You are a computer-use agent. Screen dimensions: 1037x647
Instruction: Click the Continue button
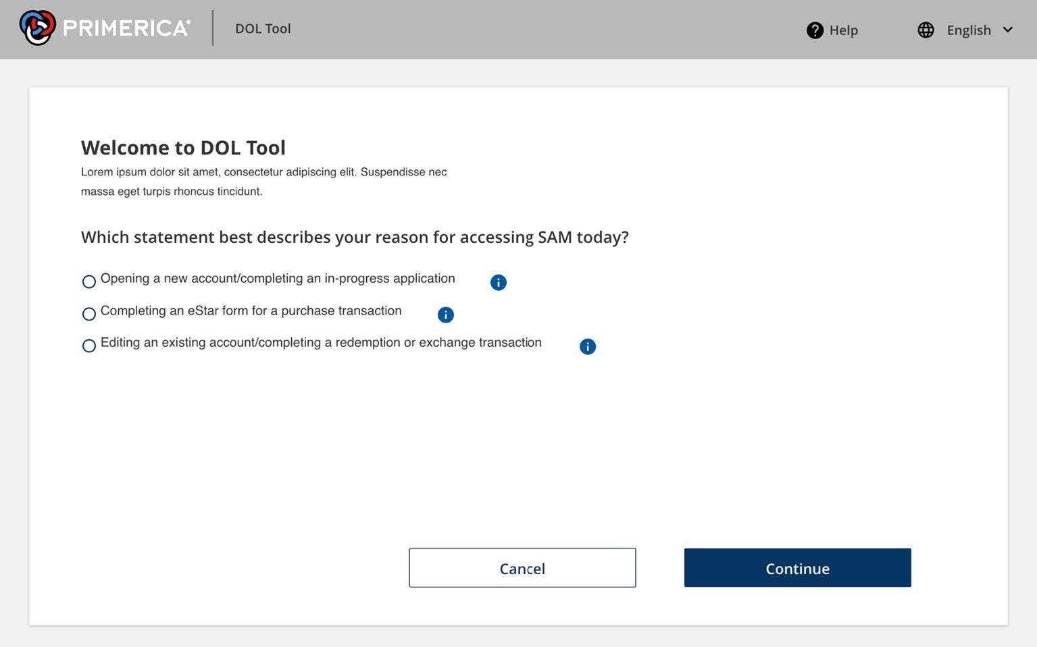click(x=797, y=567)
